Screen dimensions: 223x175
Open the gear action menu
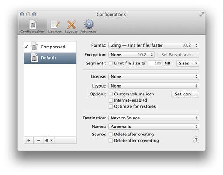pos(48,140)
